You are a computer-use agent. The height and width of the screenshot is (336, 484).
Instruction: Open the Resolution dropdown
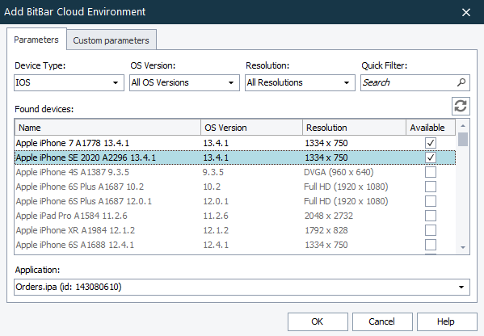tap(300, 82)
